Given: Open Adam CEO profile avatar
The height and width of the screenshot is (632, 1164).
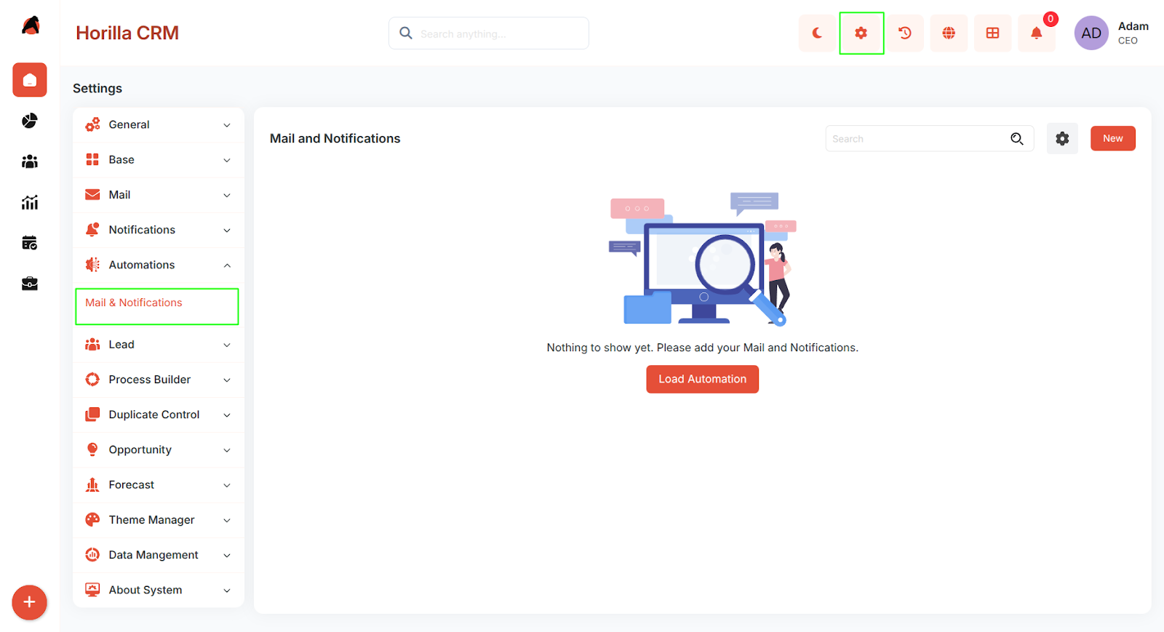Looking at the screenshot, I should coord(1091,33).
